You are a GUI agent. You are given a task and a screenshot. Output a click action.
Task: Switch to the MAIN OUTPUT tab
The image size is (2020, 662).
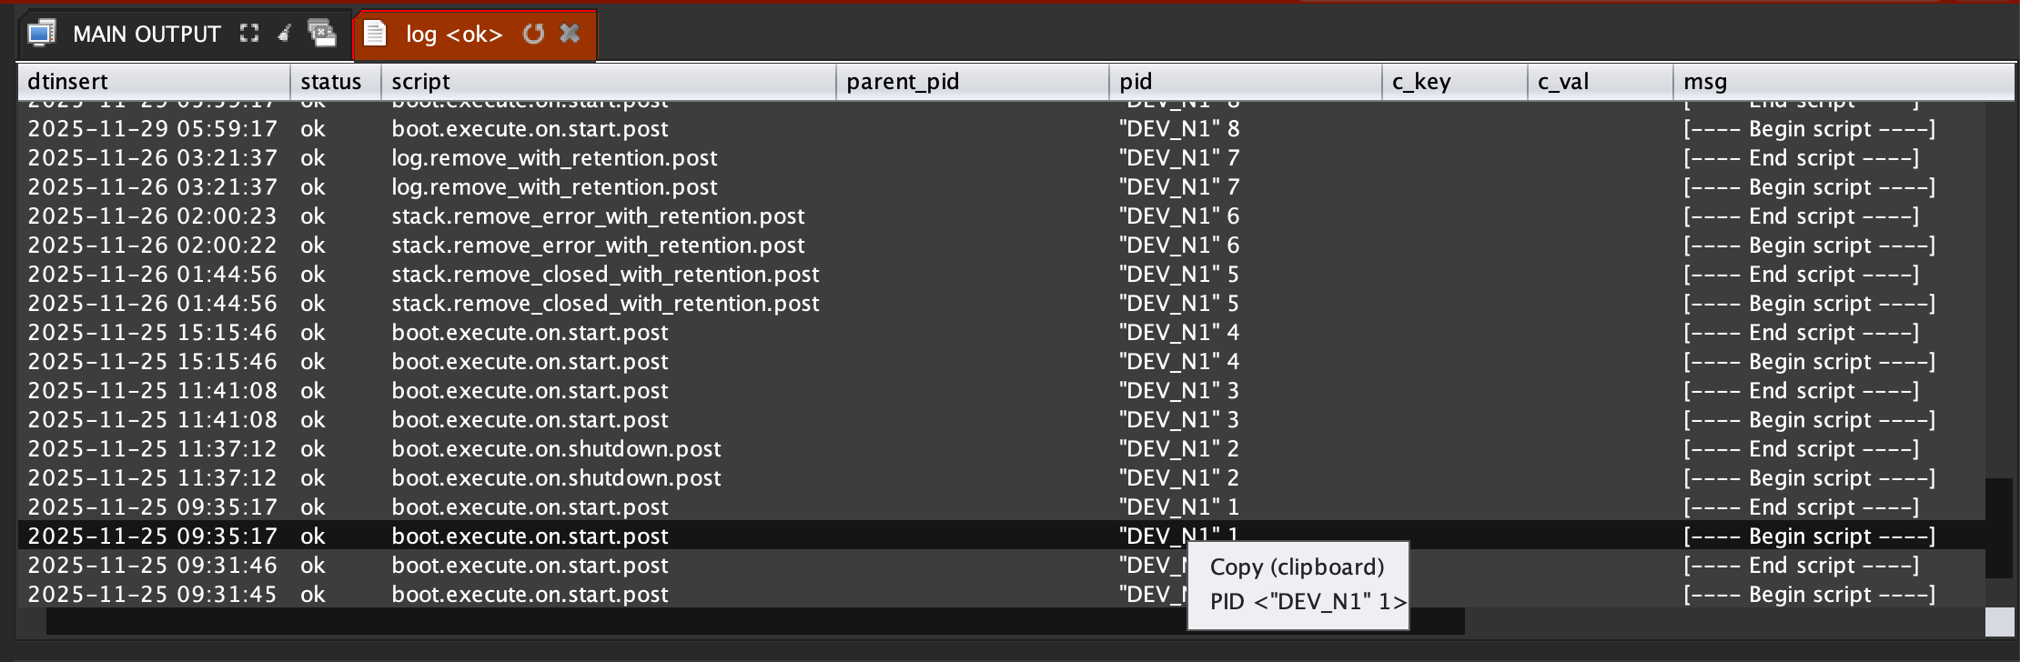pyautogui.click(x=146, y=35)
